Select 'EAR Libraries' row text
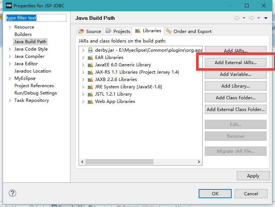The image size is (275, 207). (109, 58)
